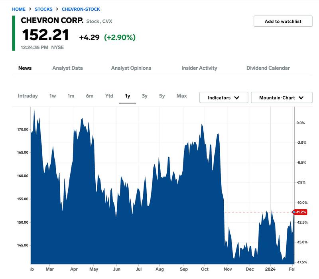Click the Oct x-axis label
The height and width of the screenshot is (279, 319).
[205, 269]
